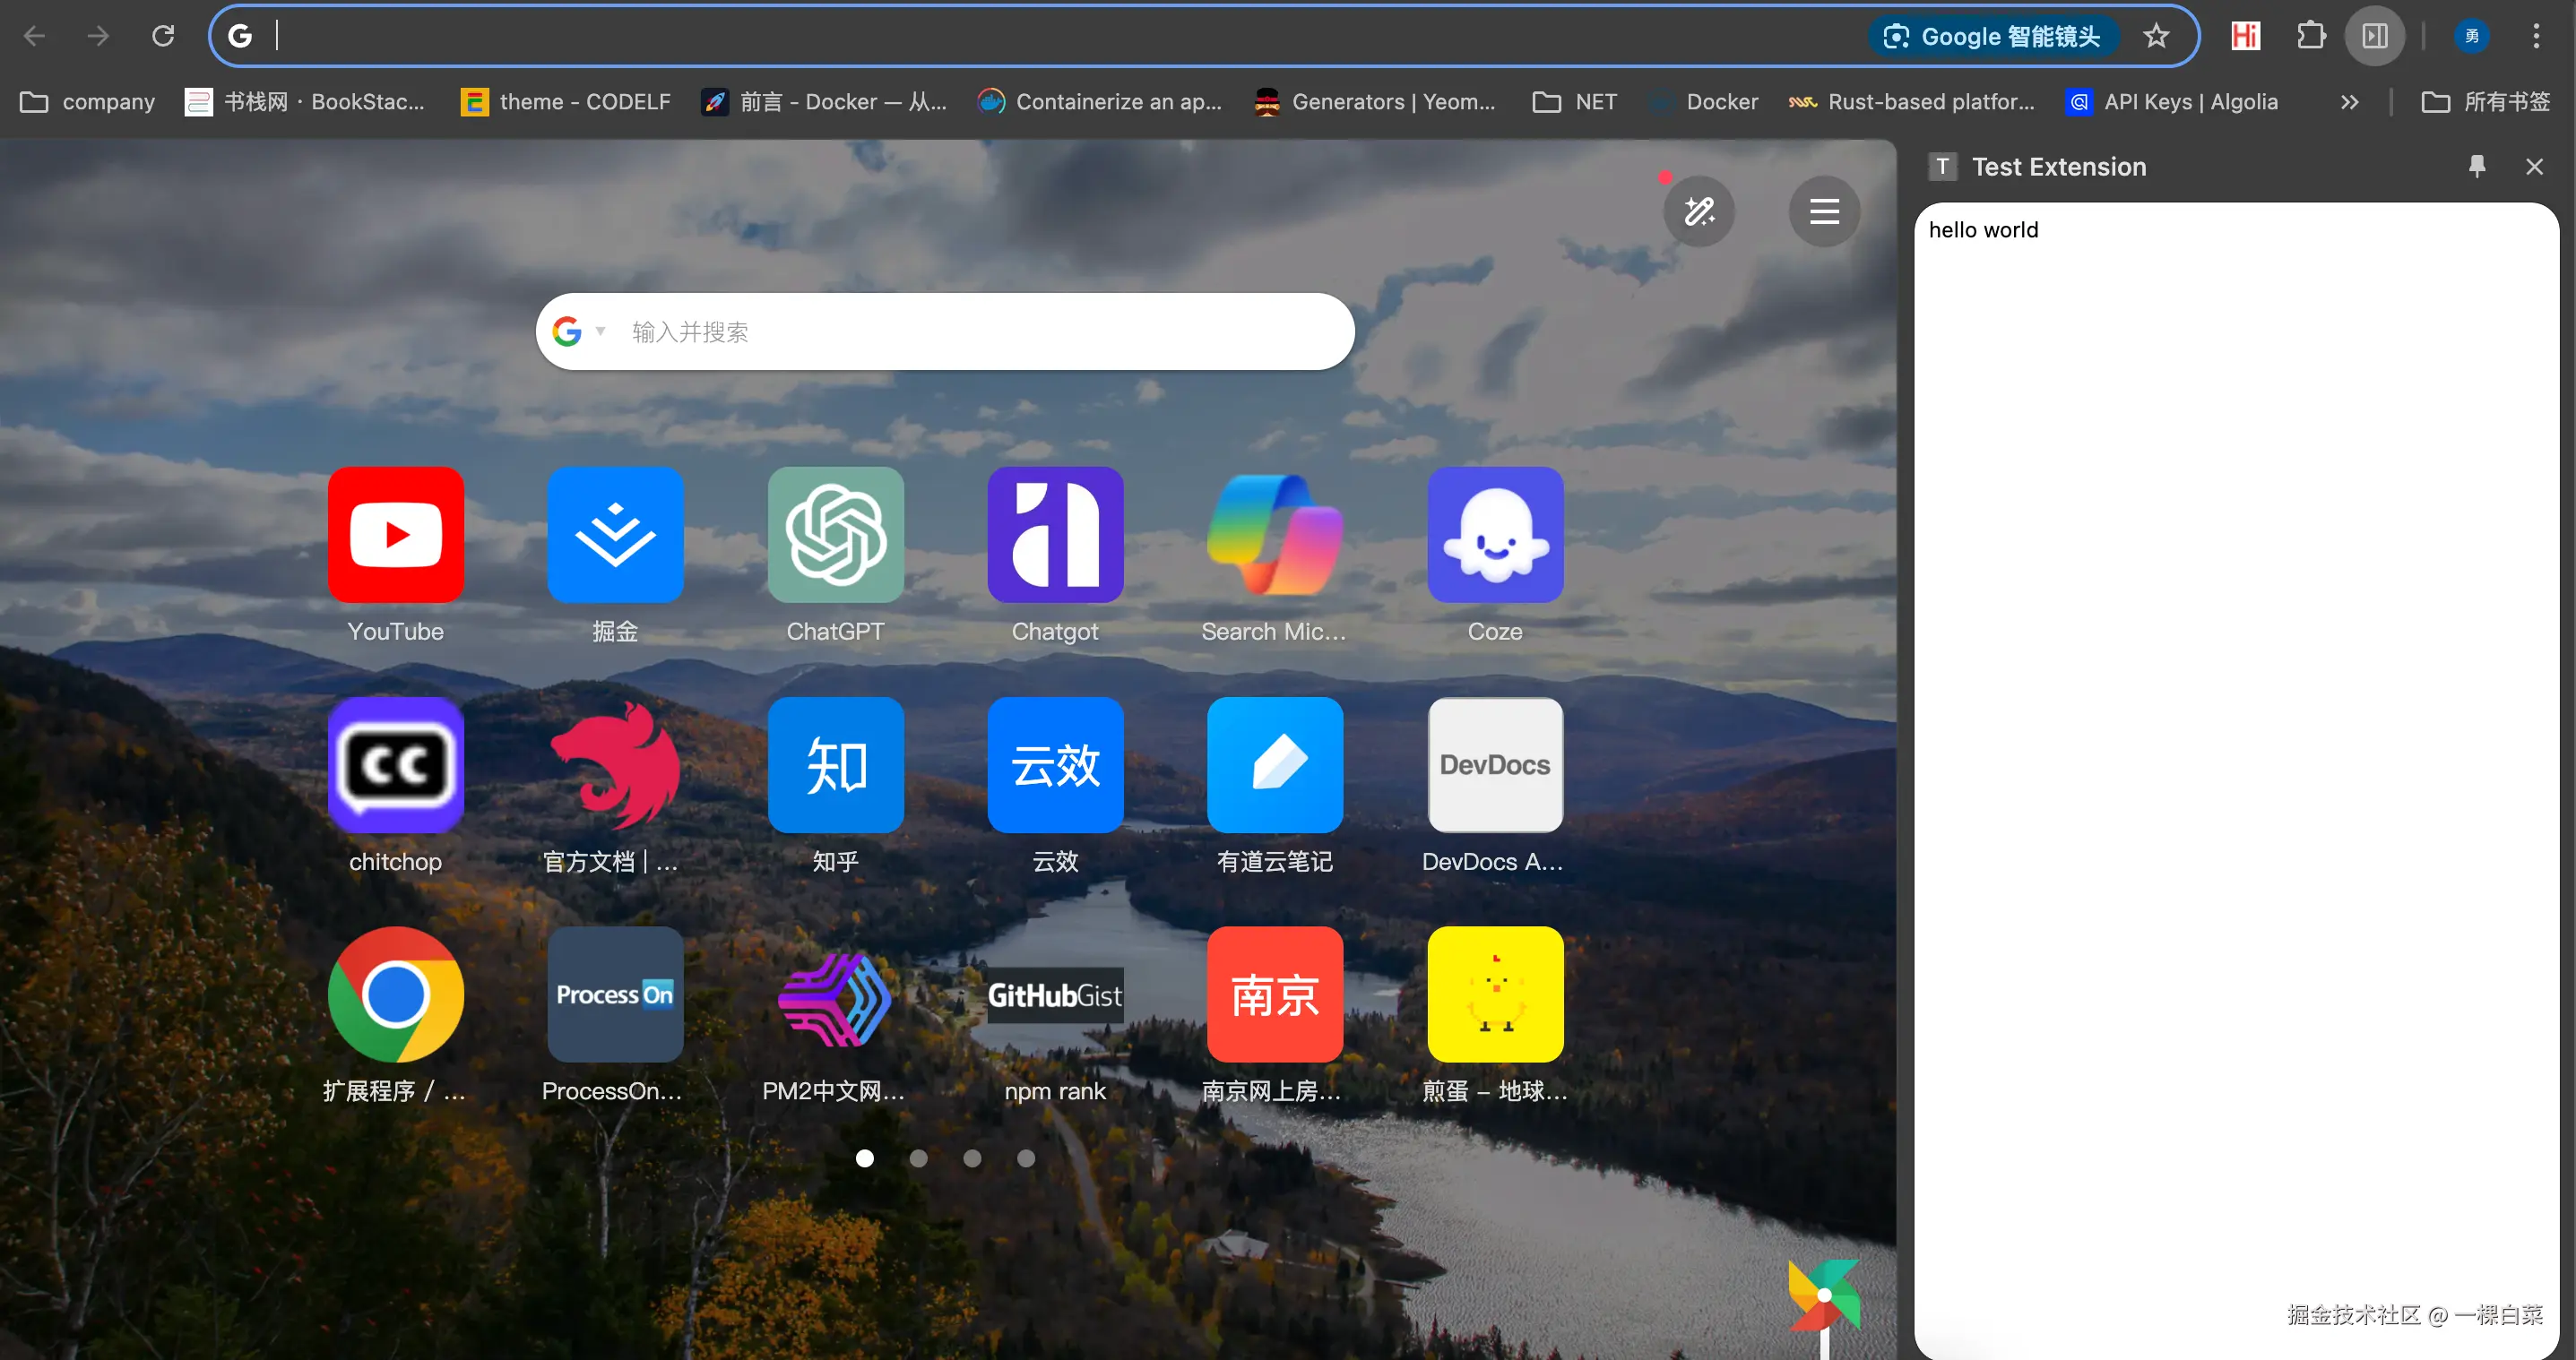Show more bookmarks via double chevron
2576x1360 pixels.
point(2349,102)
